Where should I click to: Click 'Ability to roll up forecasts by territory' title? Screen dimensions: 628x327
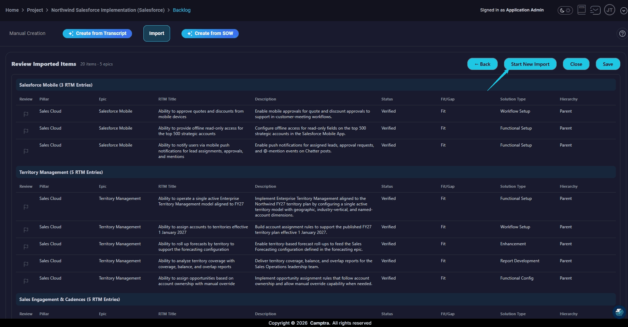[x=196, y=247]
